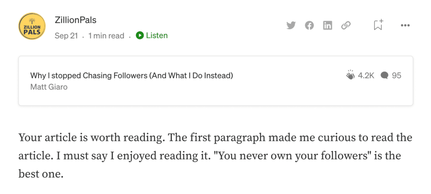Screen dimensions: 431x194
Task: Open the ZillionPals avatar profile picture
Action: click(32, 26)
